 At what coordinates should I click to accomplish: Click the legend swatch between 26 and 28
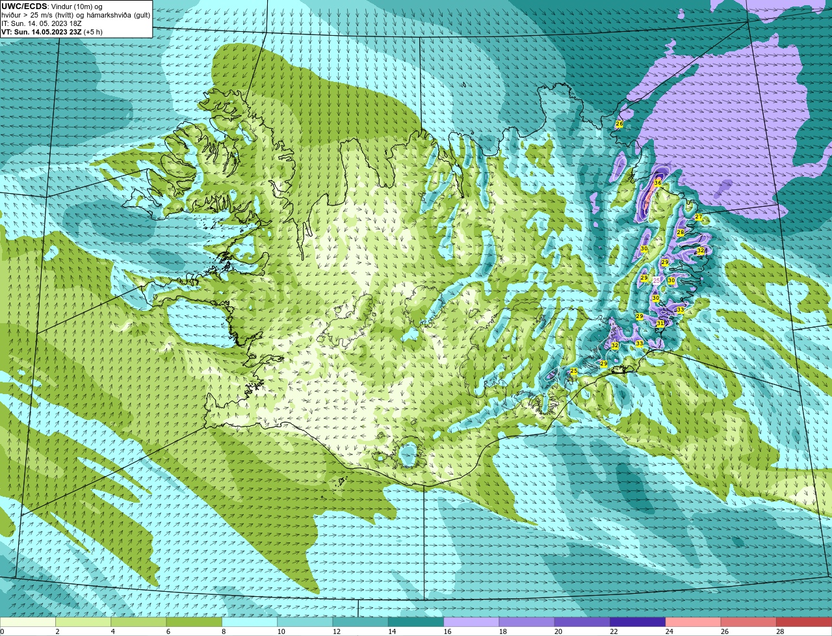point(749,622)
